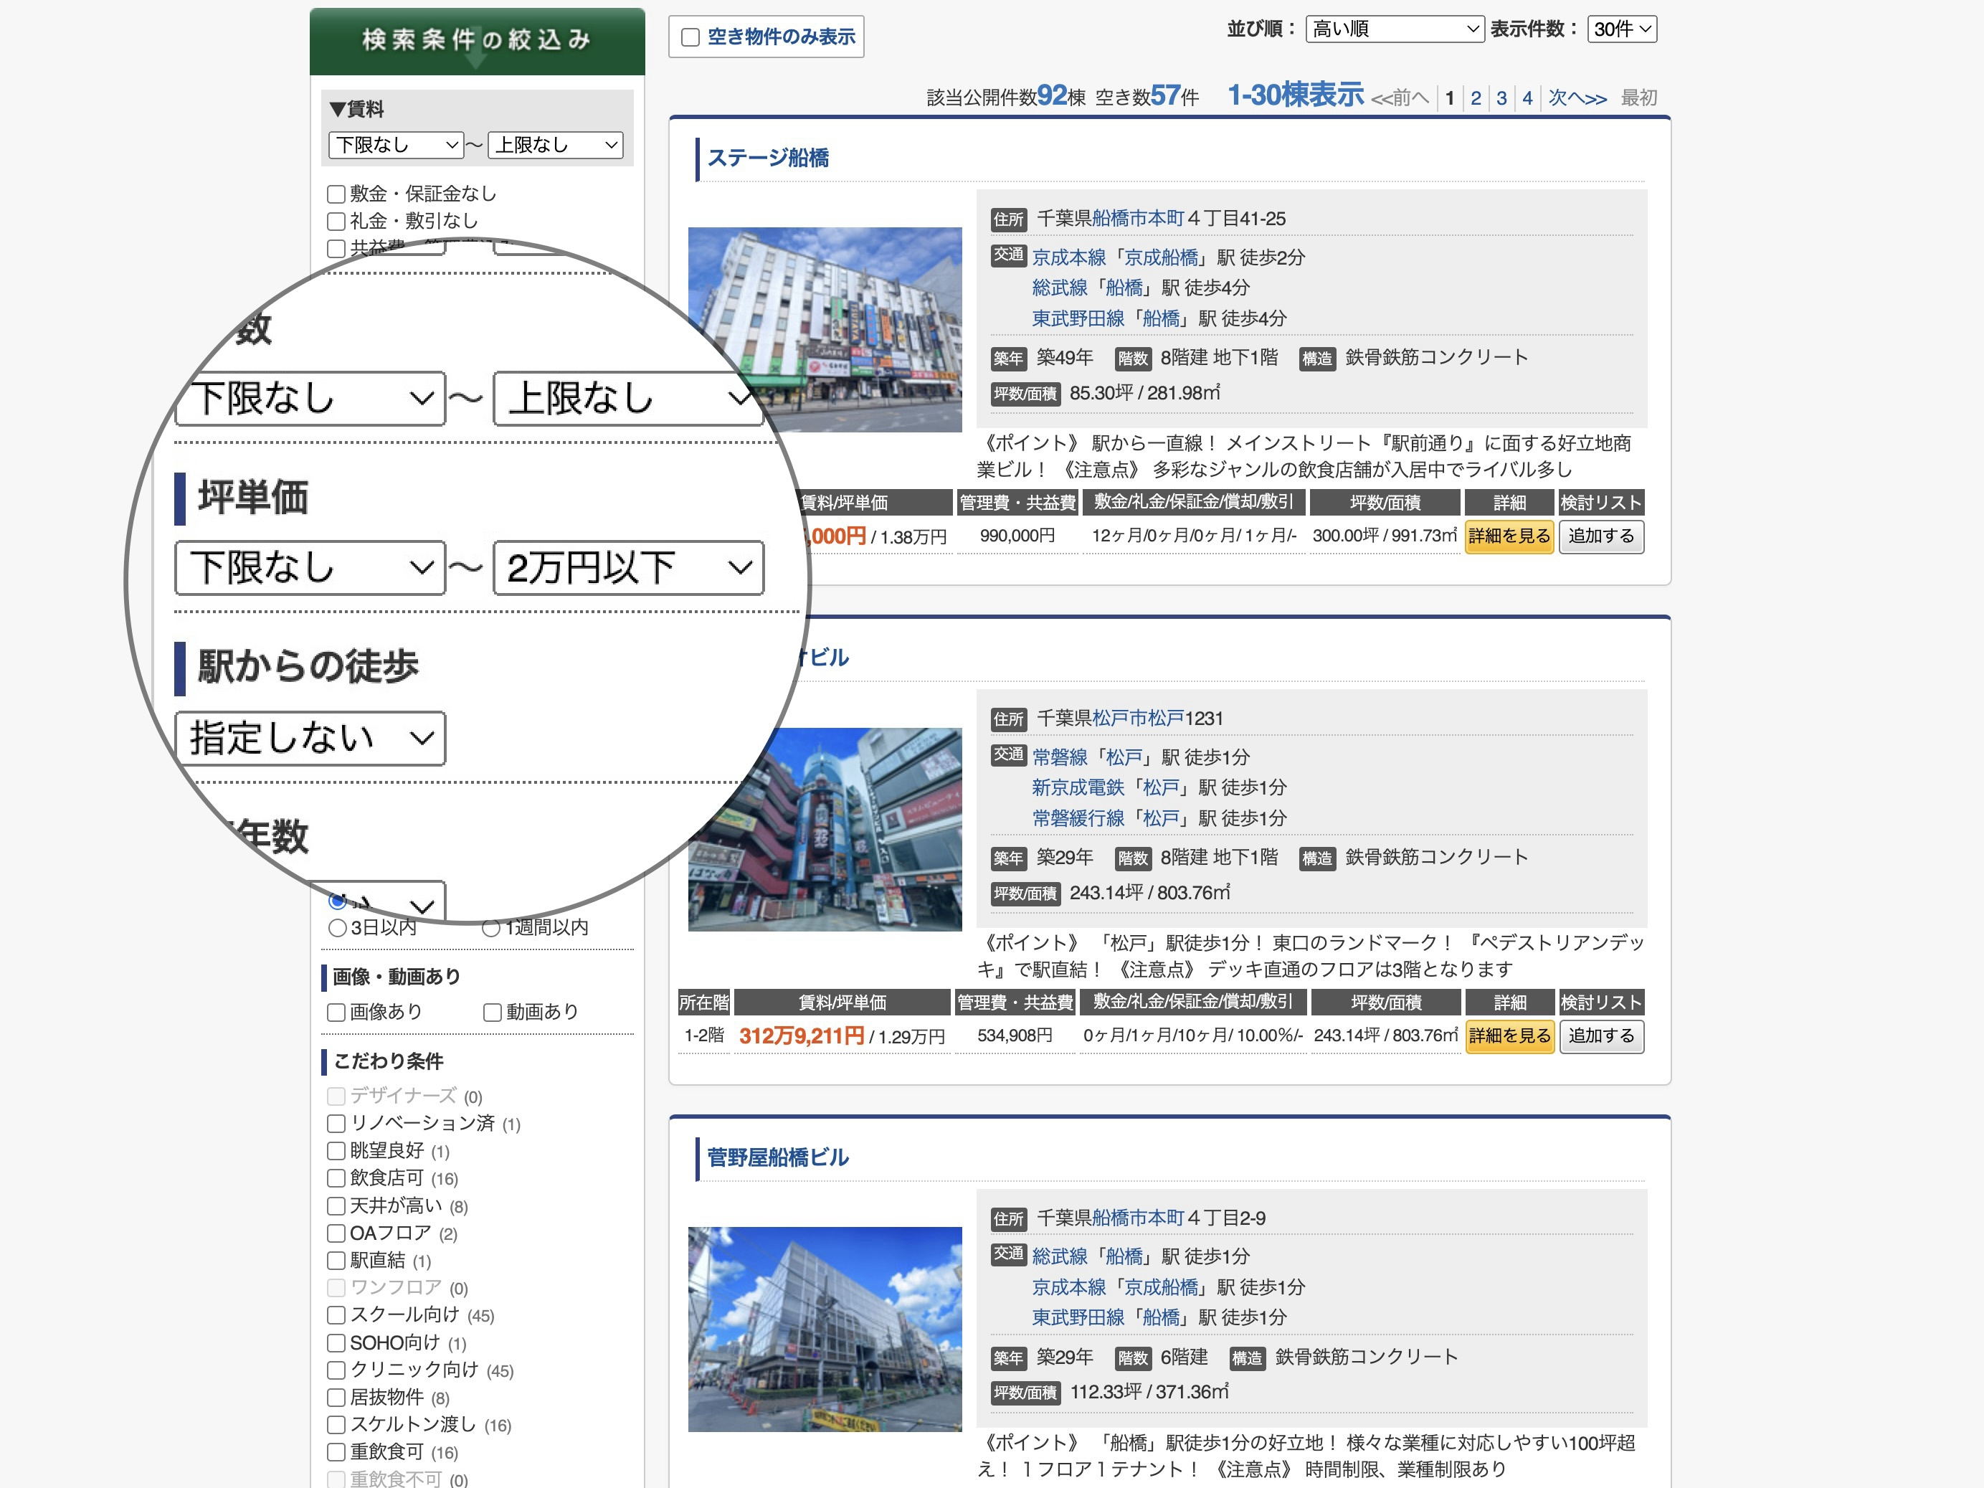Select the 3日以内 radio button

click(x=337, y=927)
